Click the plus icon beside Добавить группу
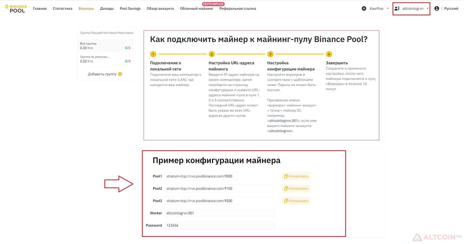 [120, 74]
